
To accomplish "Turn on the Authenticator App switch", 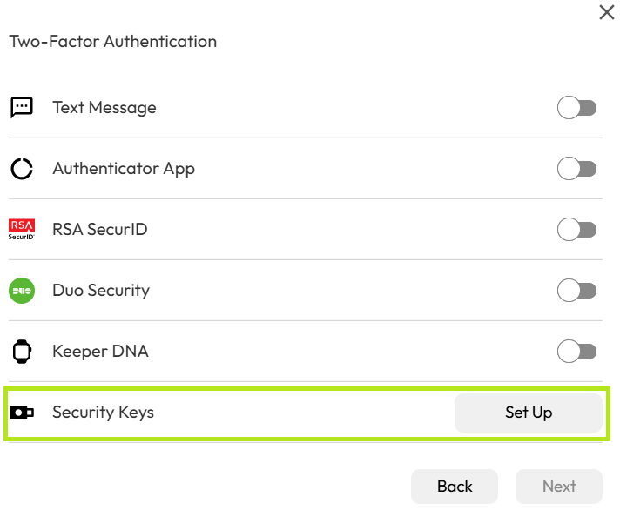I will tap(576, 169).
